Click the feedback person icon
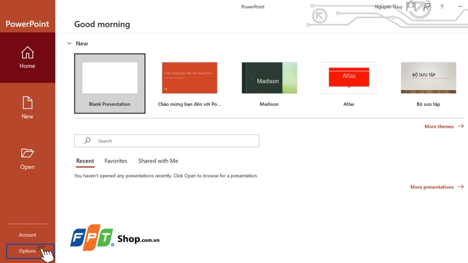Image resolution: width=468 pixels, height=263 pixels. pos(427,6)
